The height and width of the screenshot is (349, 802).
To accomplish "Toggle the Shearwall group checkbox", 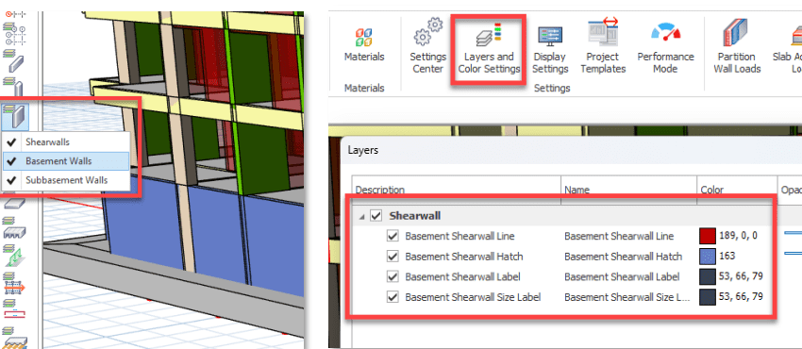I will click(376, 216).
